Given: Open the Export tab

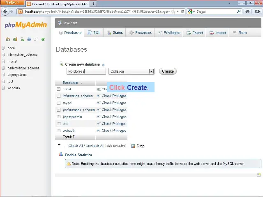Looking at the screenshot, I should (195, 32).
